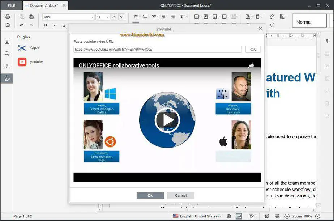Image resolution: width=334 pixels, height=221 pixels.
Task: Play the ONLYOFFICE collaborative tools video
Action: point(167,120)
